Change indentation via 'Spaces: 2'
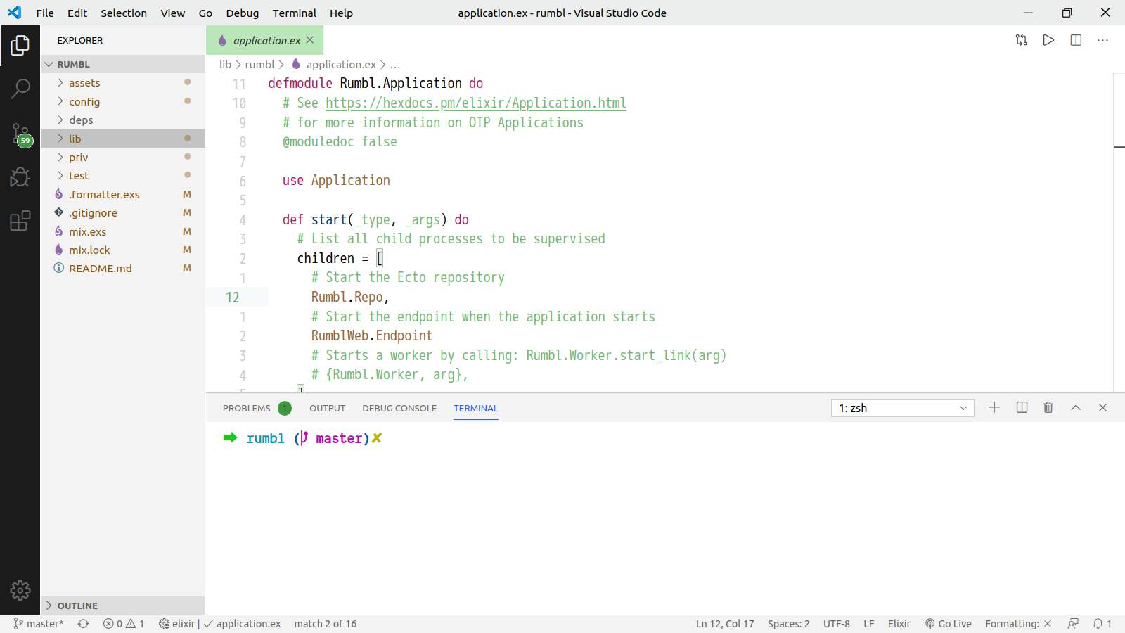 (788, 624)
